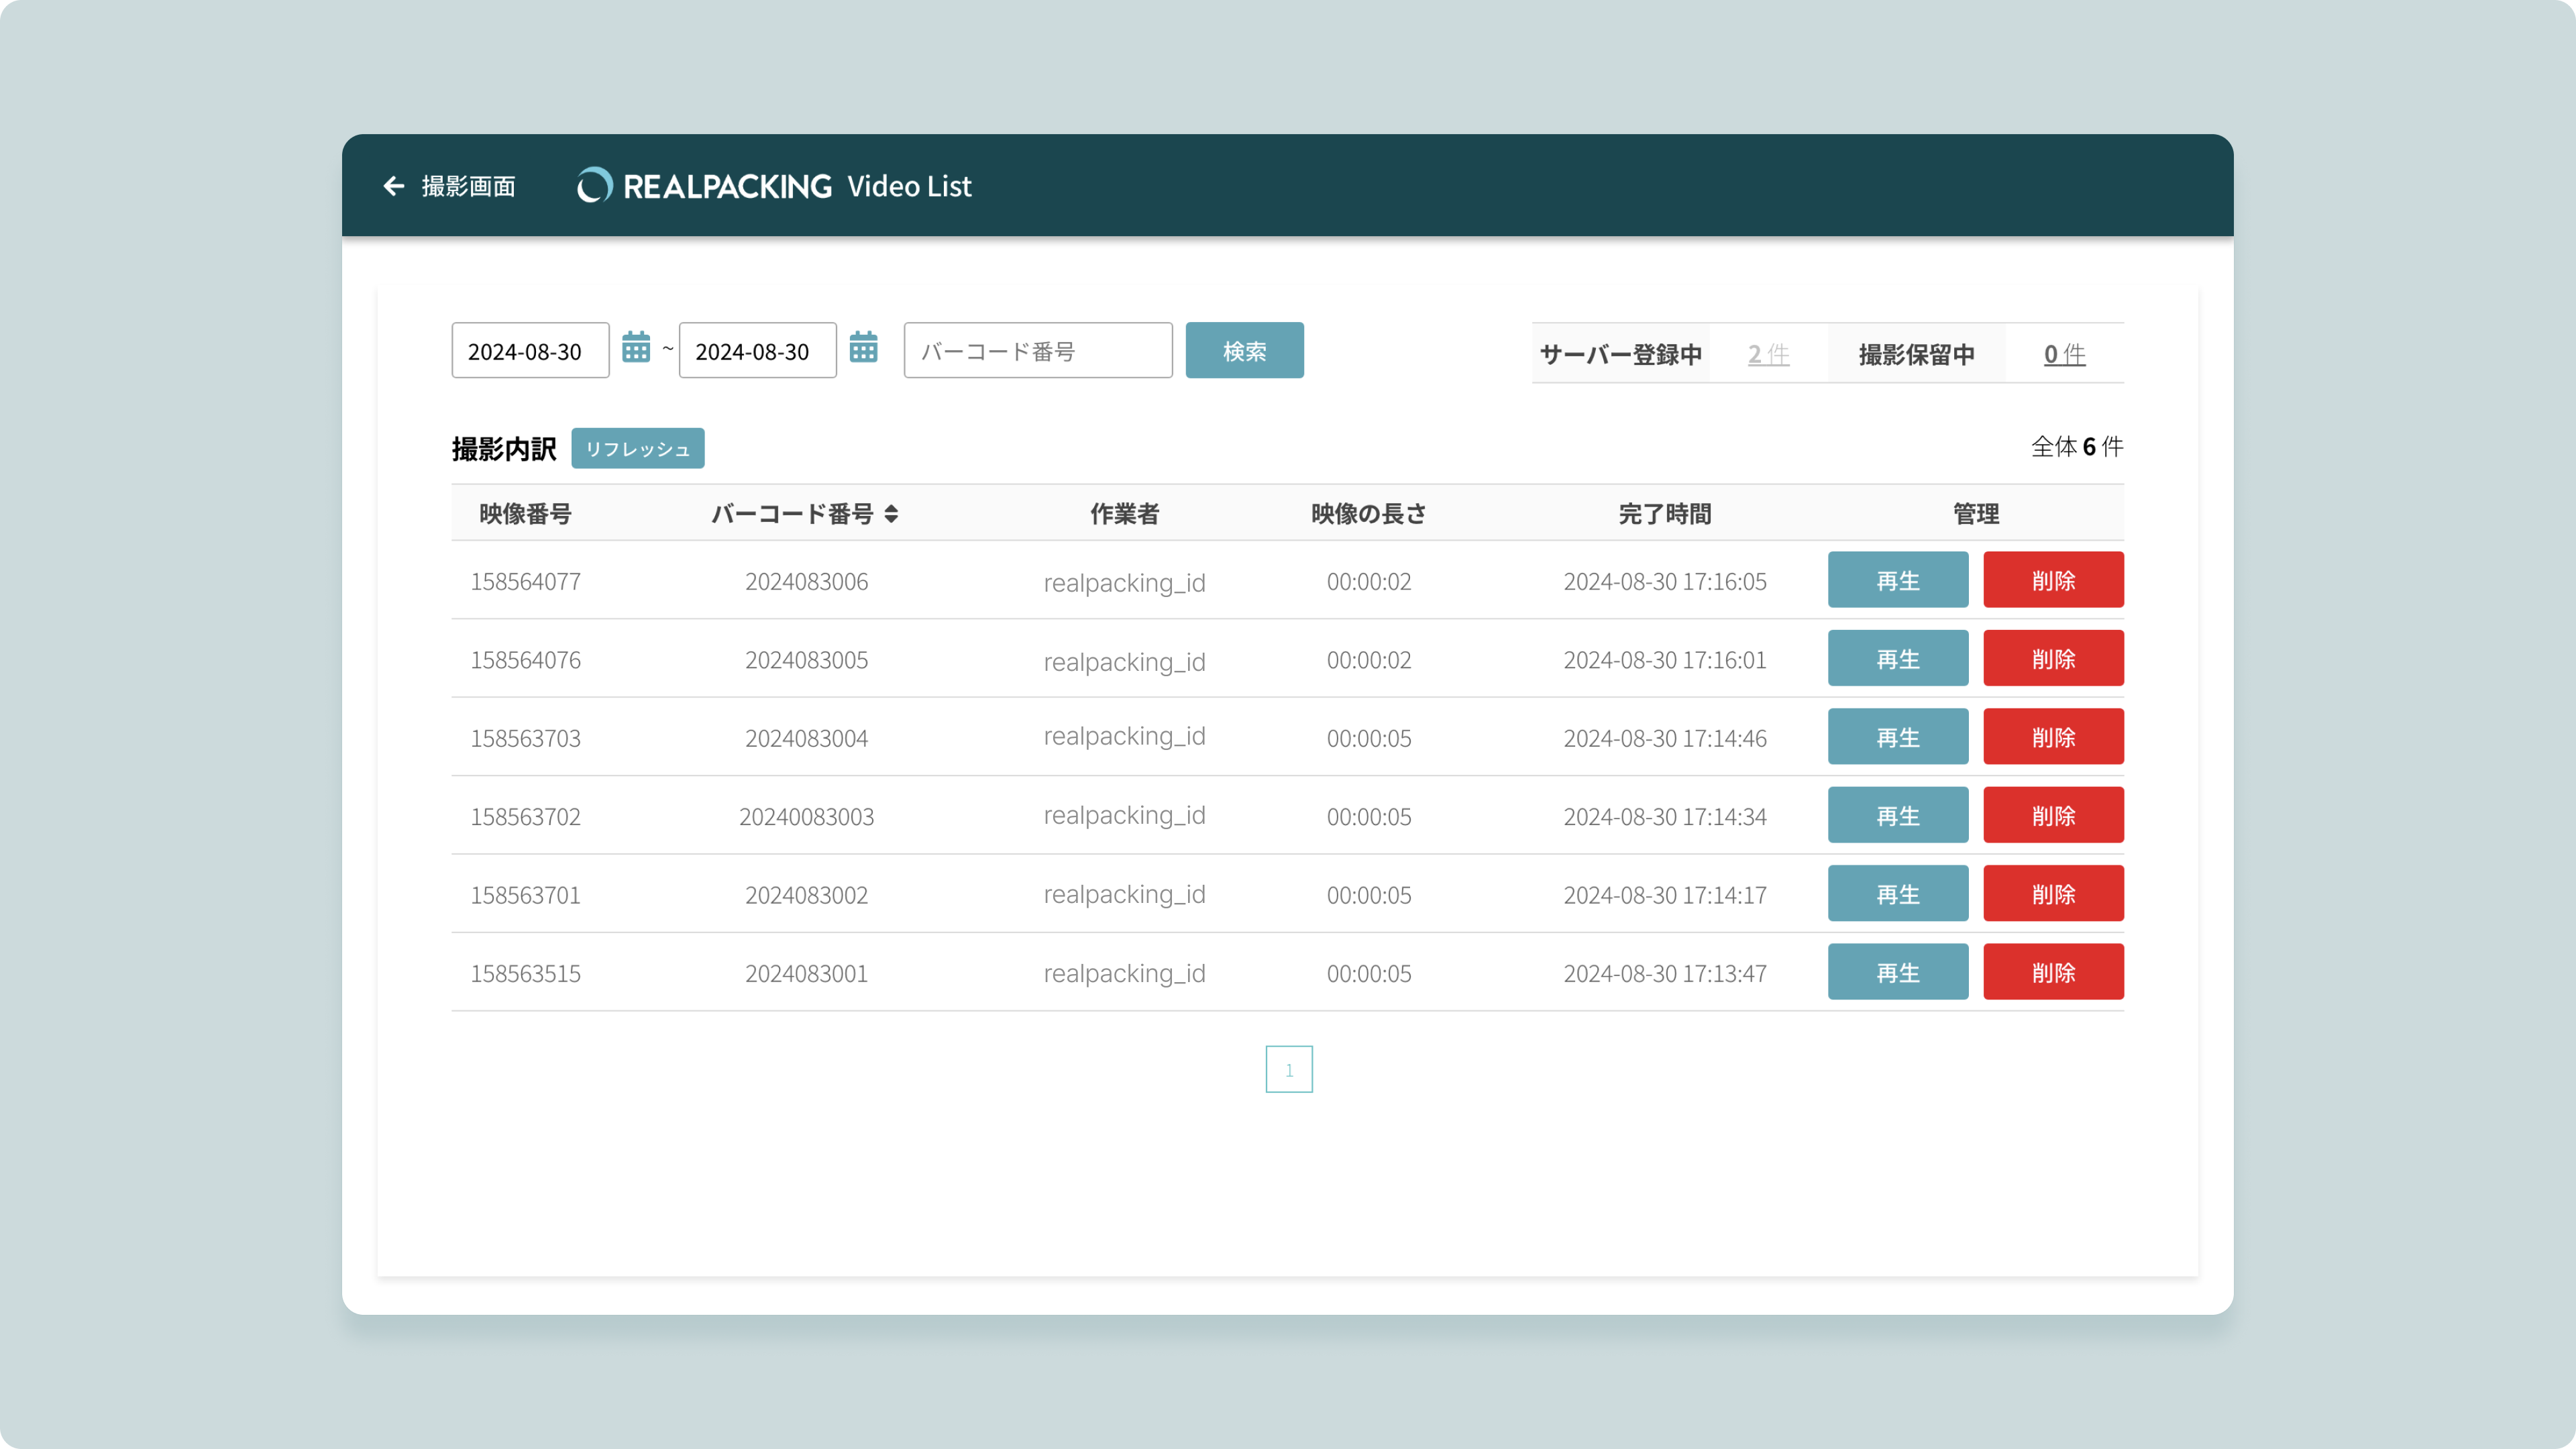
Task: Play the video completed at 17:13:47
Action: point(1897,972)
